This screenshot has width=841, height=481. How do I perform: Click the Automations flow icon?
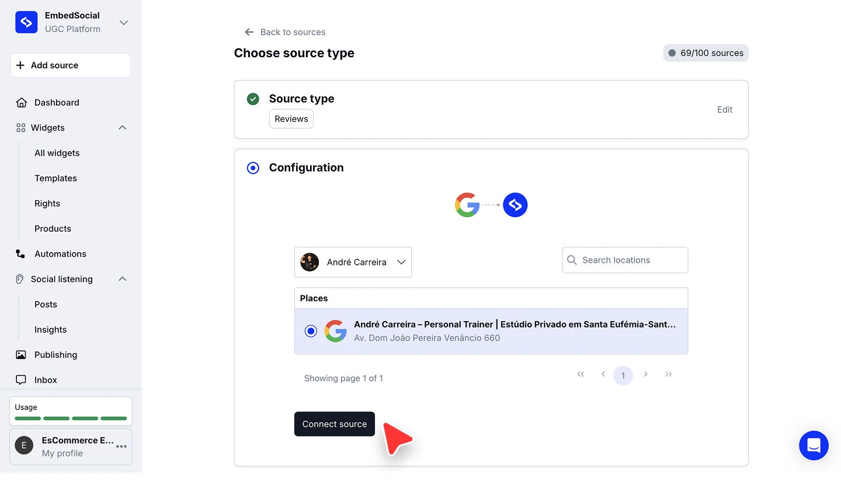pos(20,254)
